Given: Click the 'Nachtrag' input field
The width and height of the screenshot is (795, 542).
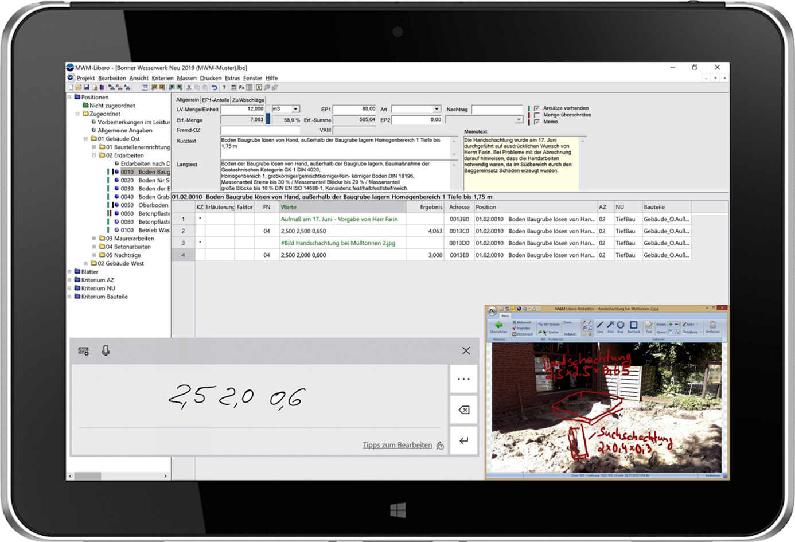Looking at the screenshot, I should [497, 109].
